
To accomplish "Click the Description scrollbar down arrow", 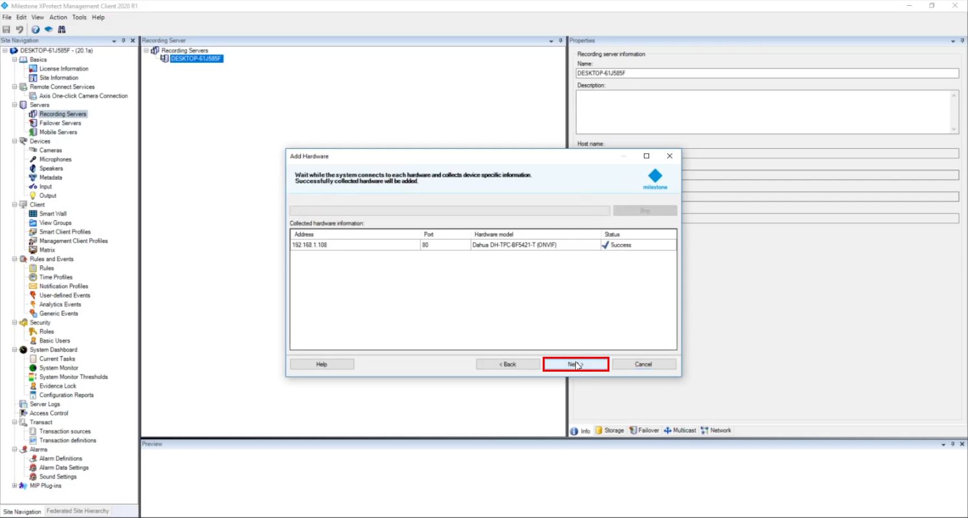I will pyautogui.click(x=954, y=129).
